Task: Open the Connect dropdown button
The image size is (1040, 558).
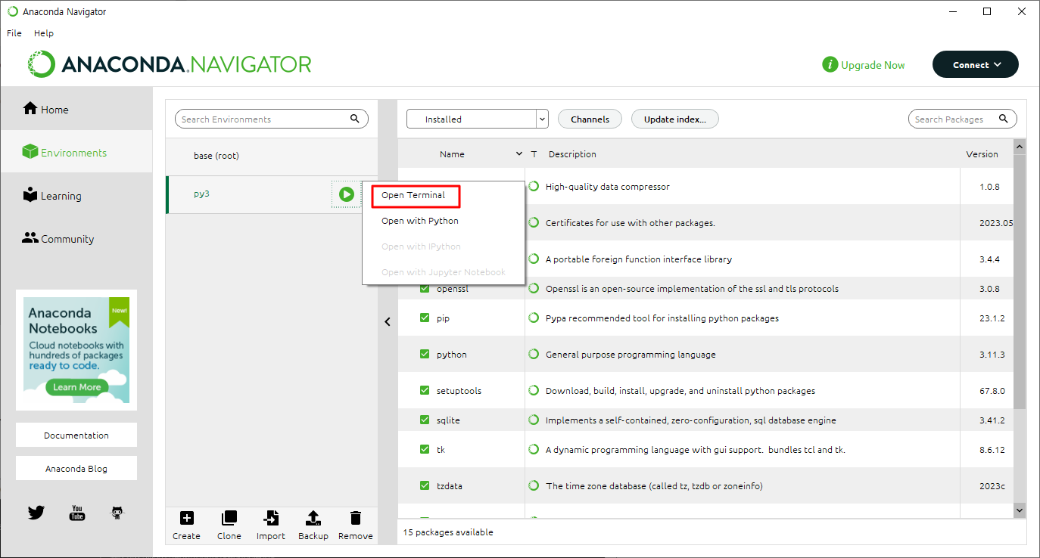Action: click(x=975, y=64)
